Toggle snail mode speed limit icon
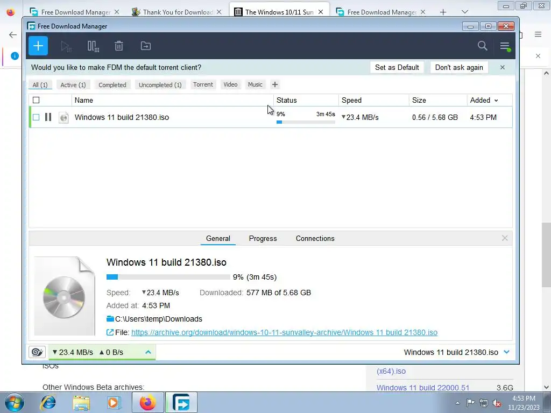Viewport: 551px width, 413px height. click(x=37, y=352)
